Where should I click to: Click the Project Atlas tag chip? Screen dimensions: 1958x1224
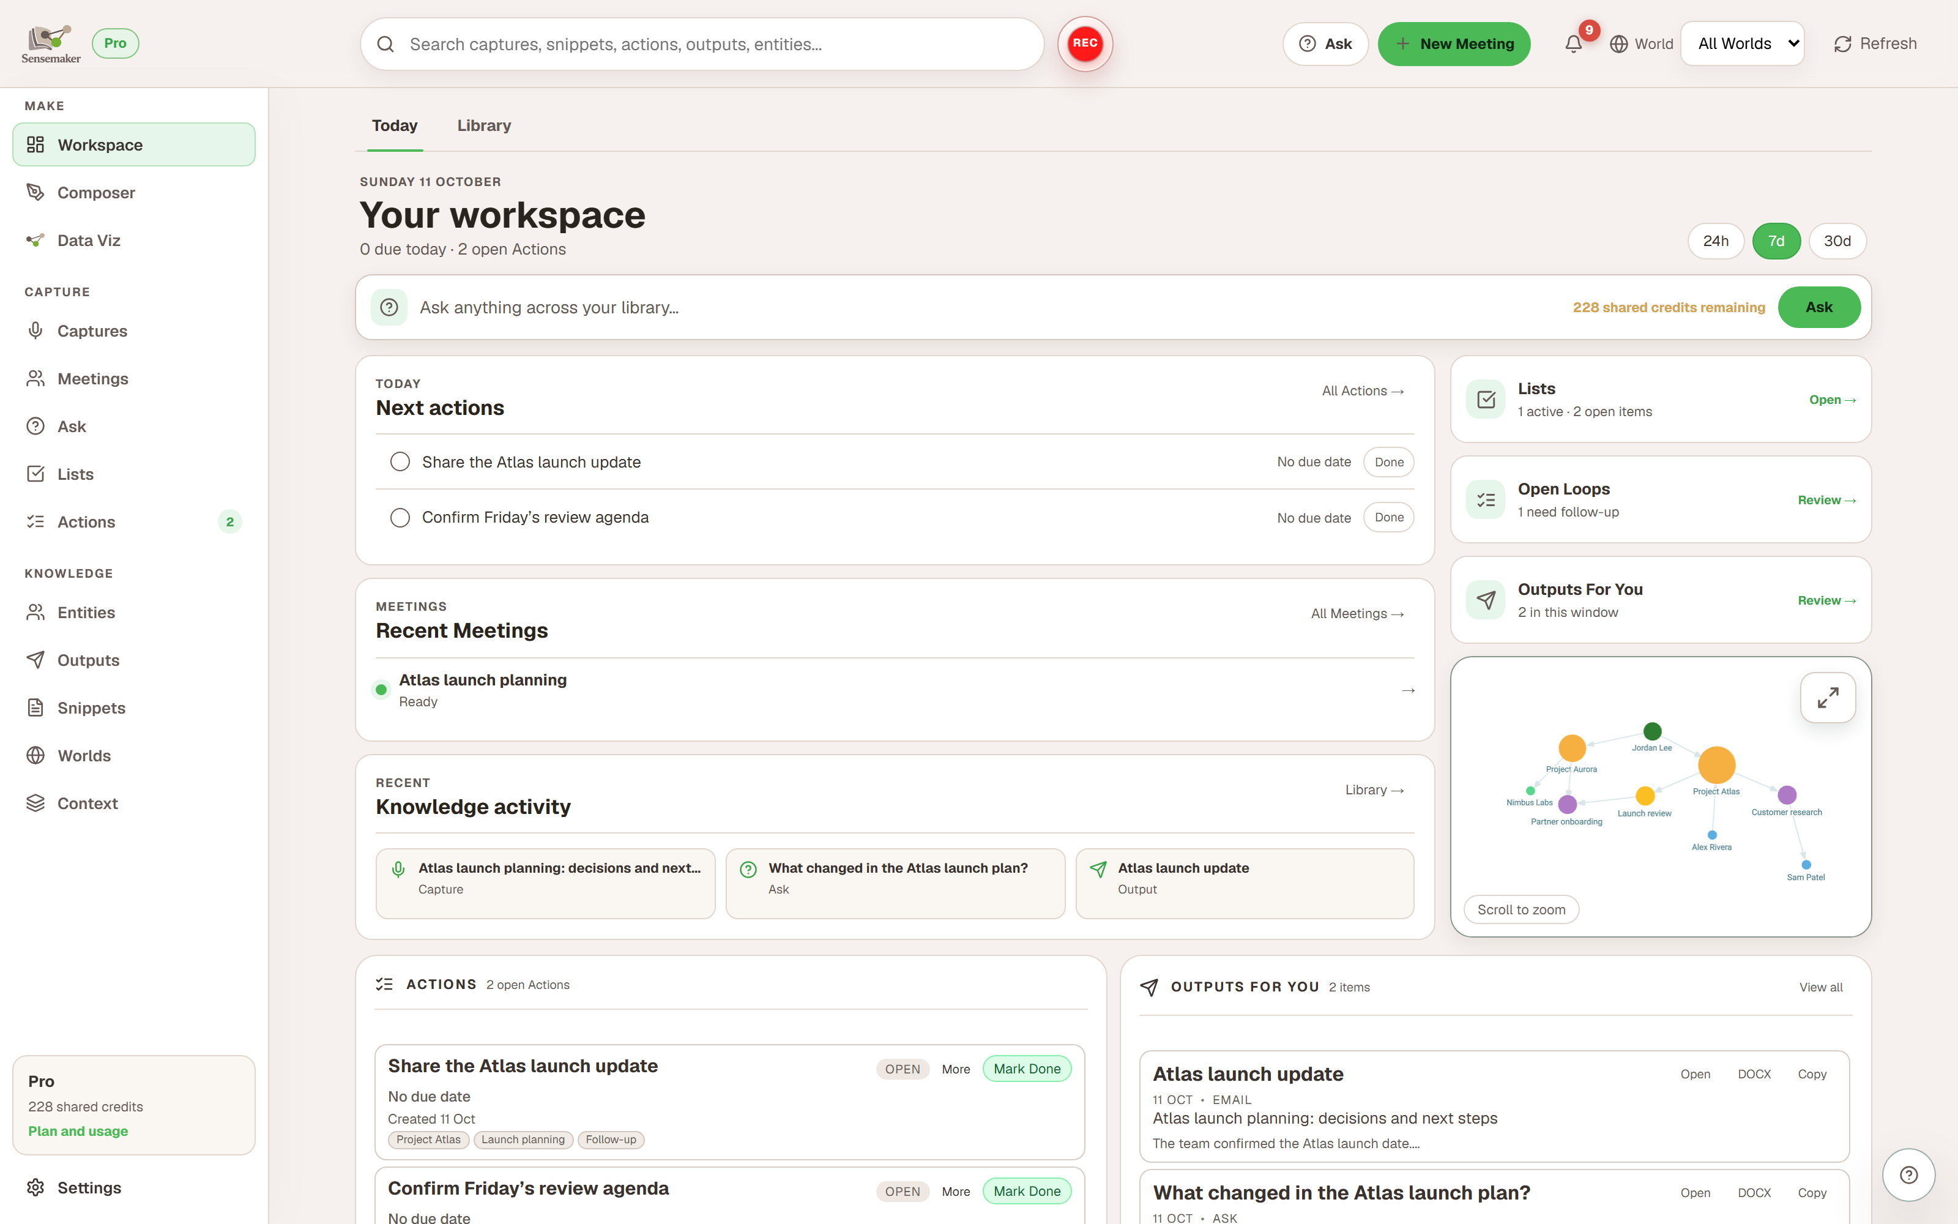[428, 1140]
